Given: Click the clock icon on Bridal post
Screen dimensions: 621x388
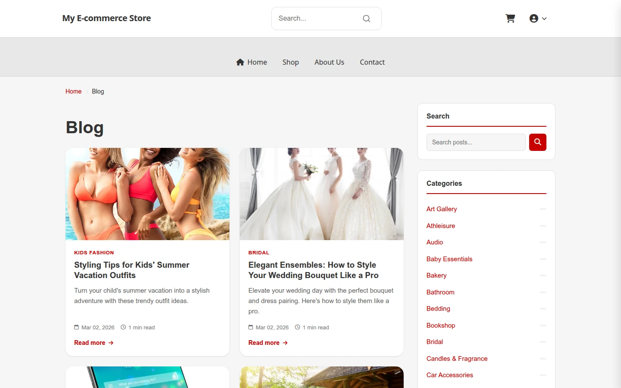Looking at the screenshot, I should pos(298,327).
